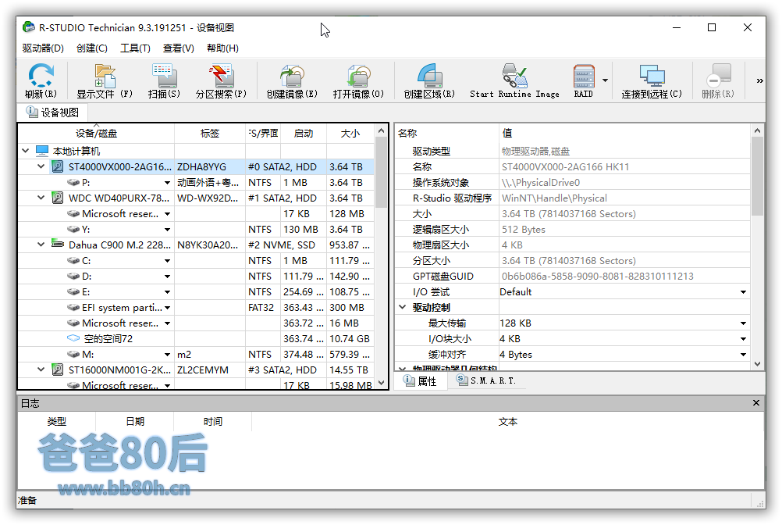Image resolution: width=782 pixels, height=525 pixels.
Task: Sort by the 大小 column header
Action: 350,134
